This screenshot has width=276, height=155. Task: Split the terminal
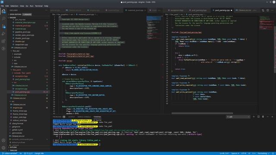[258, 117]
